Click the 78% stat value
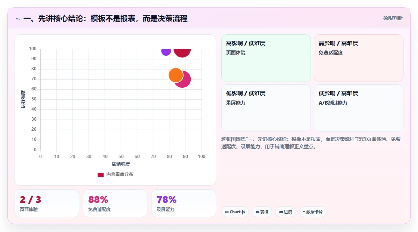 pyautogui.click(x=166, y=200)
